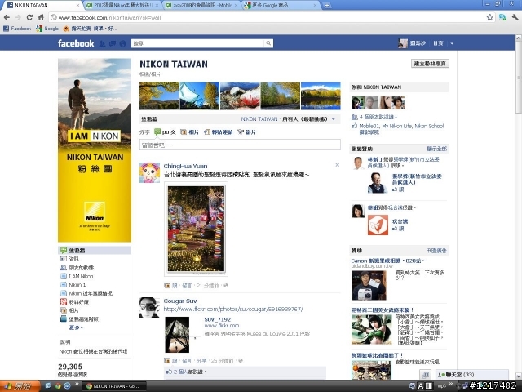Click the '29,305' likes count

point(70,367)
